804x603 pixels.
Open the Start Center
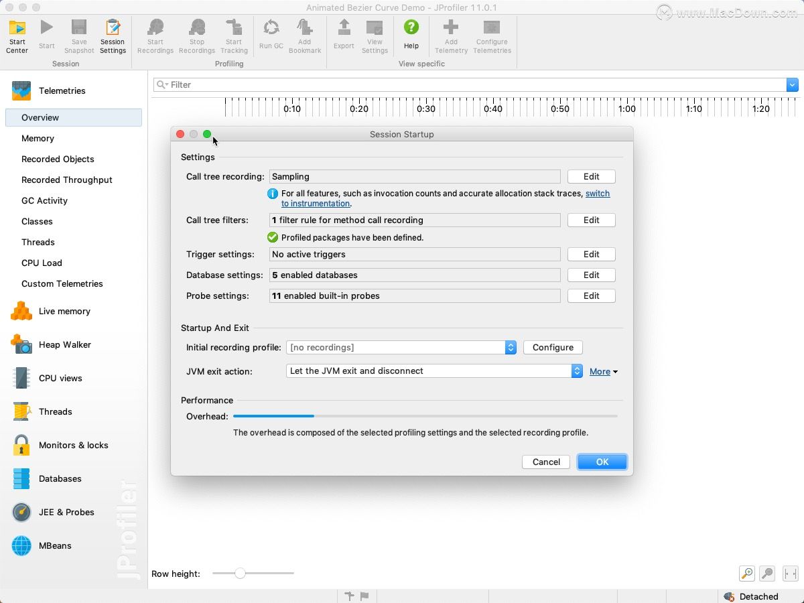coord(17,37)
